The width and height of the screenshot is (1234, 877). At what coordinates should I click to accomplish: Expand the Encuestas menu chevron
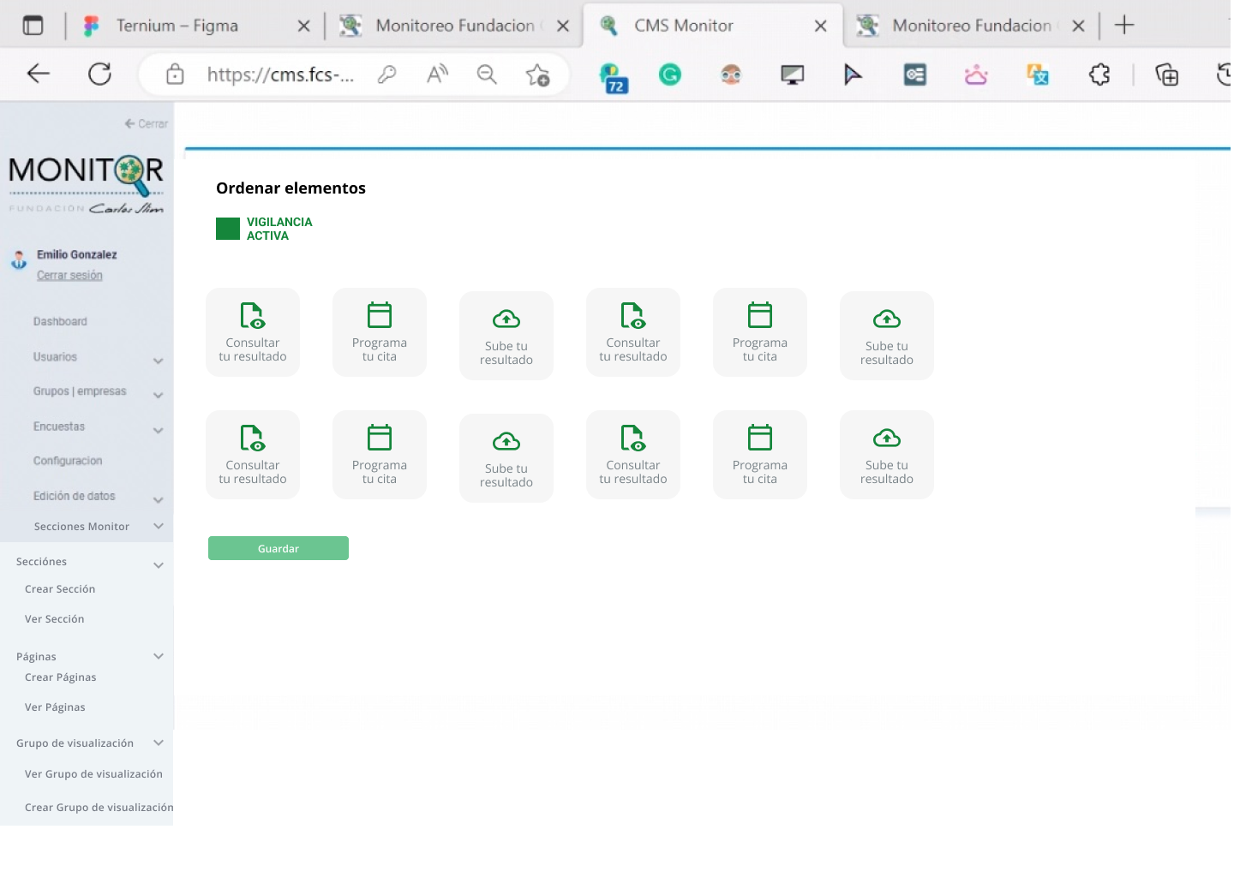tap(159, 430)
